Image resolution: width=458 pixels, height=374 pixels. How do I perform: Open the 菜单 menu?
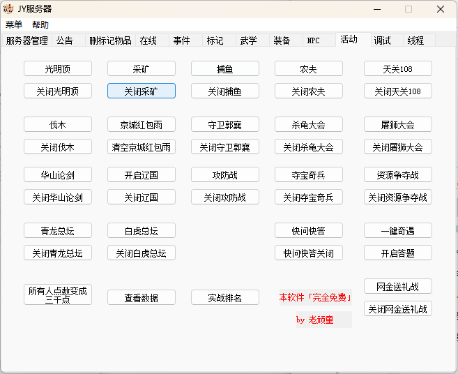click(14, 24)
